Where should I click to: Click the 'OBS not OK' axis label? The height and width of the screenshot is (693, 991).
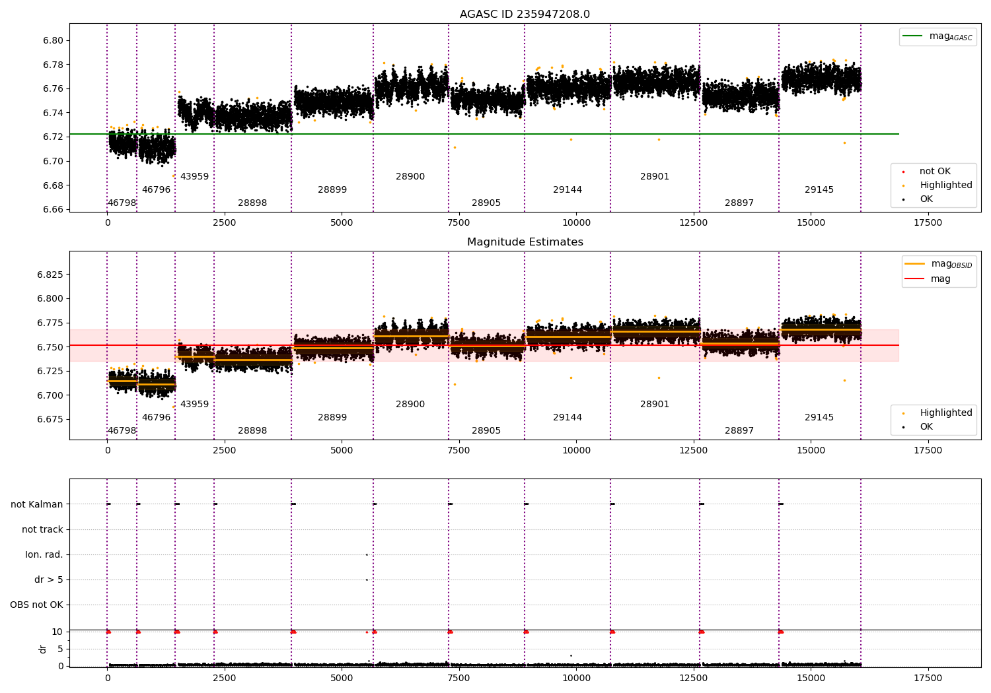pyautogui.click(x=36, y=605)
